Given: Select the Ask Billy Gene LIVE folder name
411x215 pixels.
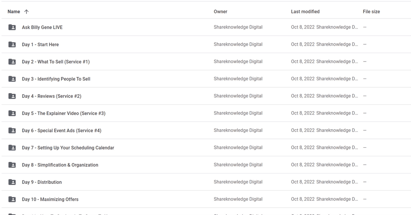Looking at the screenshot, I should point(42,27).
